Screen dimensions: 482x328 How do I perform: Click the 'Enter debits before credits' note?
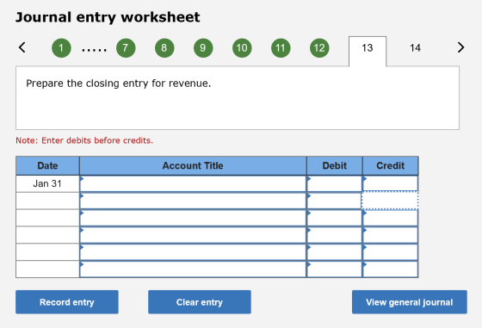[x=84, y=140]
